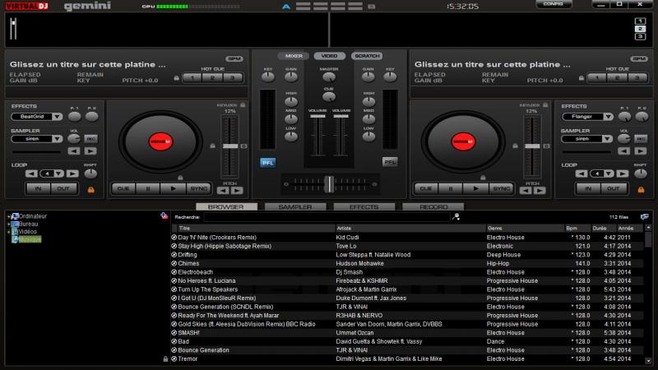Click the search options icon beside Recherche field

click(456, 217)
